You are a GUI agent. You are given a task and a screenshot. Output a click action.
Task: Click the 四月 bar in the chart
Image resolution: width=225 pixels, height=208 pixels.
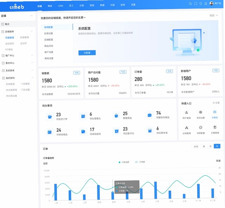tap(98, 192)
